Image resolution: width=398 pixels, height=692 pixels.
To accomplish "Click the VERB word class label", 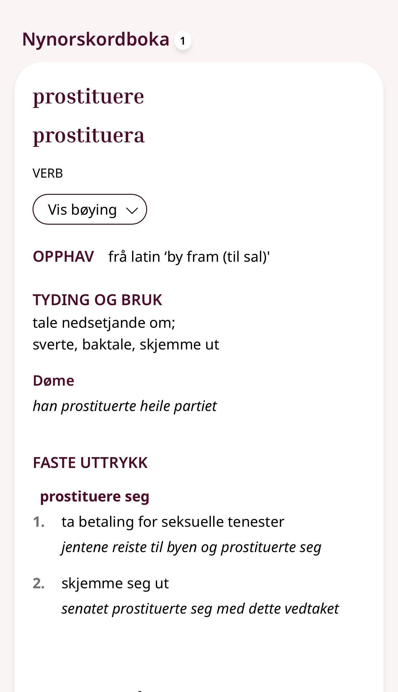I will 48,173.
